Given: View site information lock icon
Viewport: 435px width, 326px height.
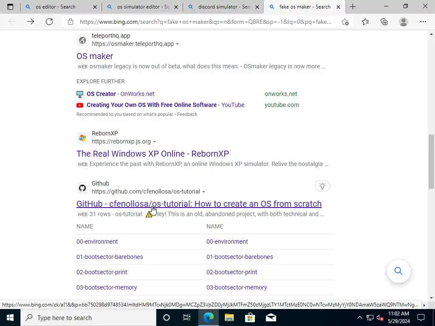Looking at the screenshot, I should [x=71, y=22].
